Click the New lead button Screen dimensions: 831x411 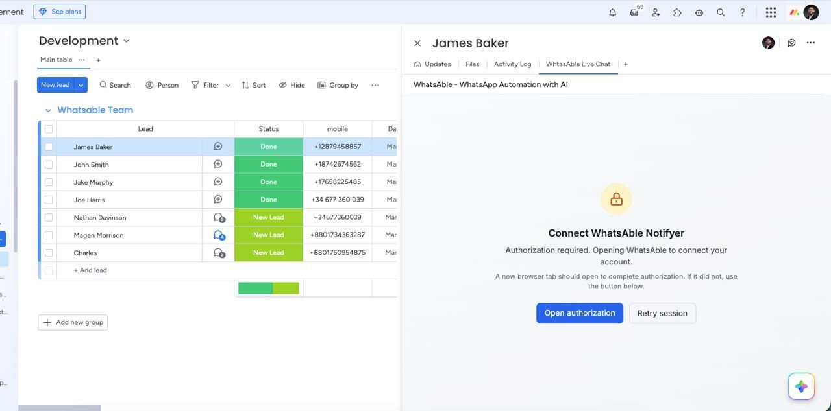click(x=56, y=85)
